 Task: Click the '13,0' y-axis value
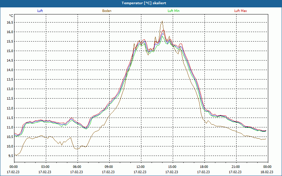pyautogui.click(x=10, y=89)
